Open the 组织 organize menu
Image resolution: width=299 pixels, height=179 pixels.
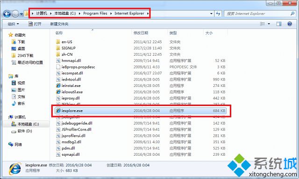pos(13,24)
